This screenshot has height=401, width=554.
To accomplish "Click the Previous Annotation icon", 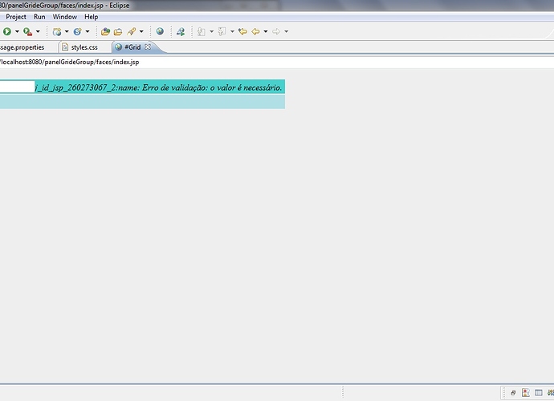I will (x=222, y=32).
